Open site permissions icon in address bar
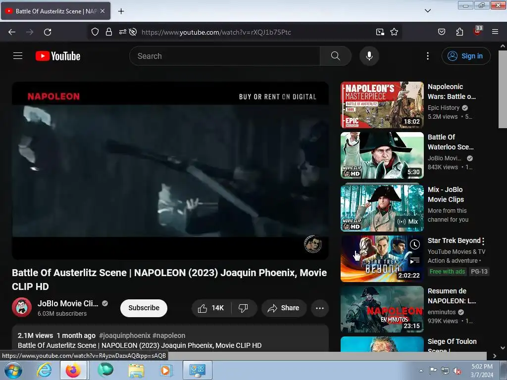Viewport: 507px width, 380px height. pos(123,32)
